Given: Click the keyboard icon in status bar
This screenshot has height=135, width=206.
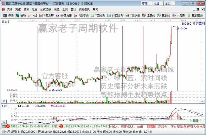Looking at the screenshot, I should (3, 126).
